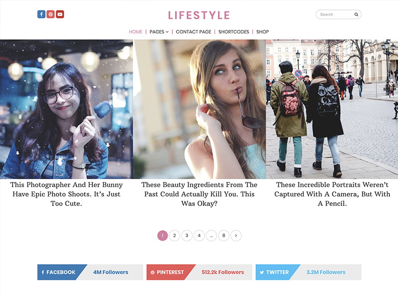
Task: Go to pagination page 3
Action: 187,235
